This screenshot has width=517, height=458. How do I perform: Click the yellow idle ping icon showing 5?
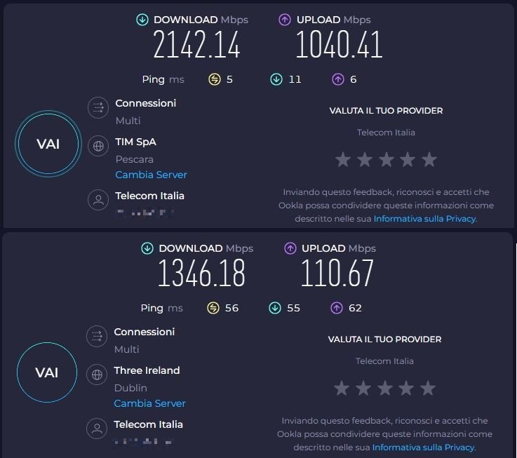click(x=215, y=79)
